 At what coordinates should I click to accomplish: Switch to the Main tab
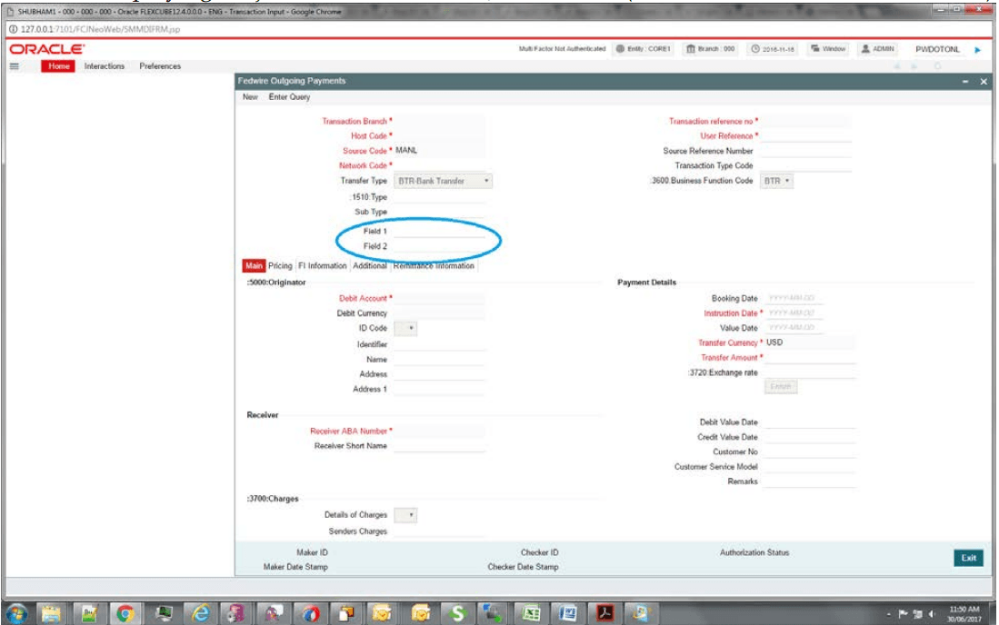pos(254,266)
